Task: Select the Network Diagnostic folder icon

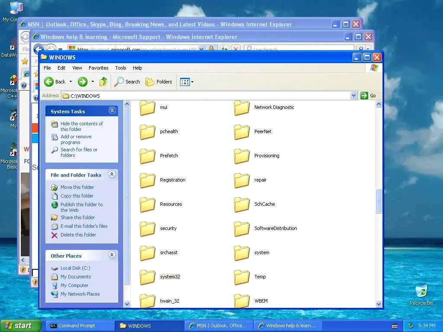Action: 242,108
